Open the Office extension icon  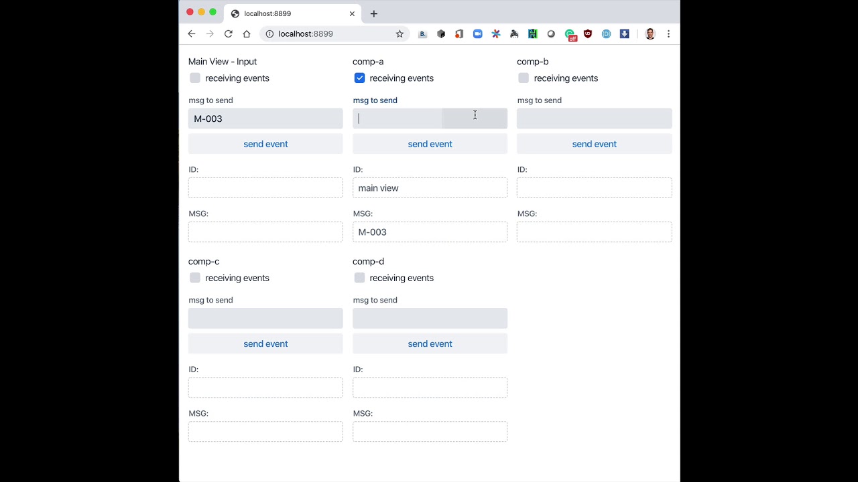(459, 33)
